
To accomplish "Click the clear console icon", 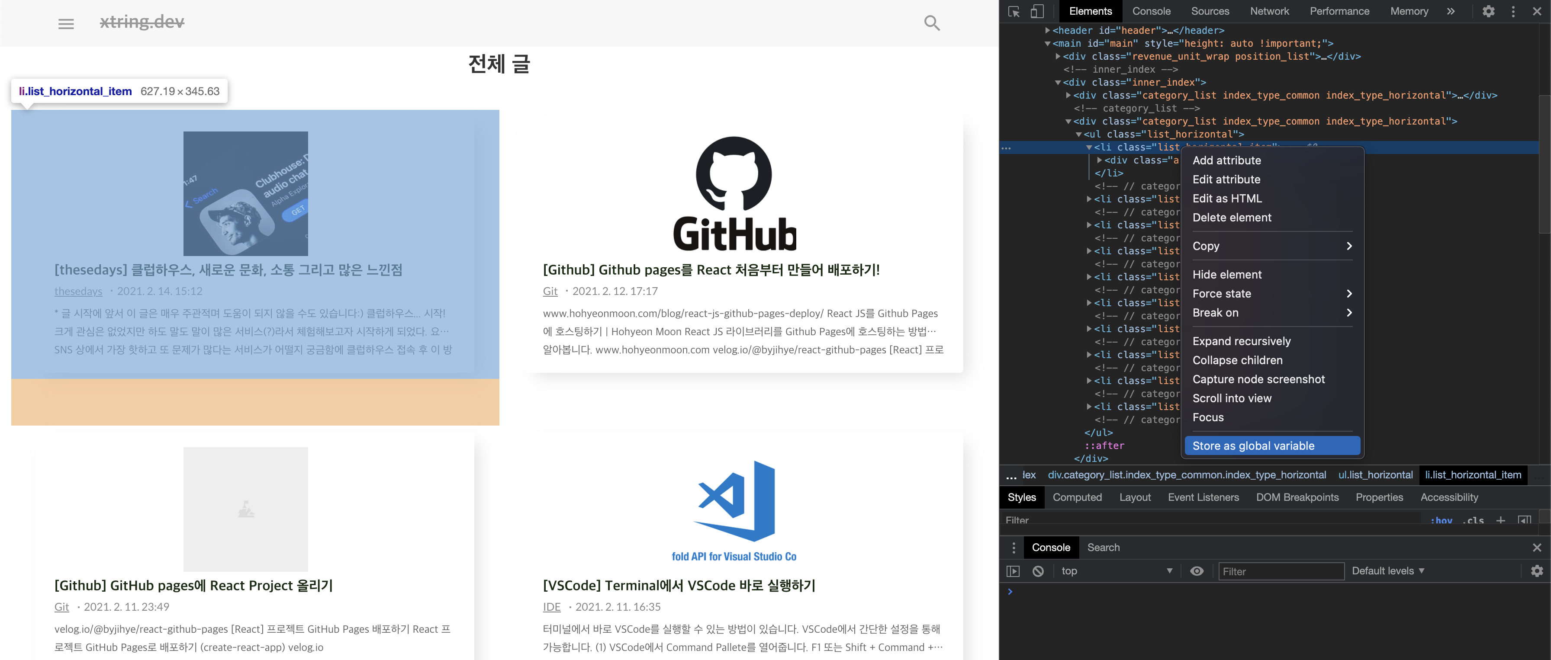I will pos(1038,571).
